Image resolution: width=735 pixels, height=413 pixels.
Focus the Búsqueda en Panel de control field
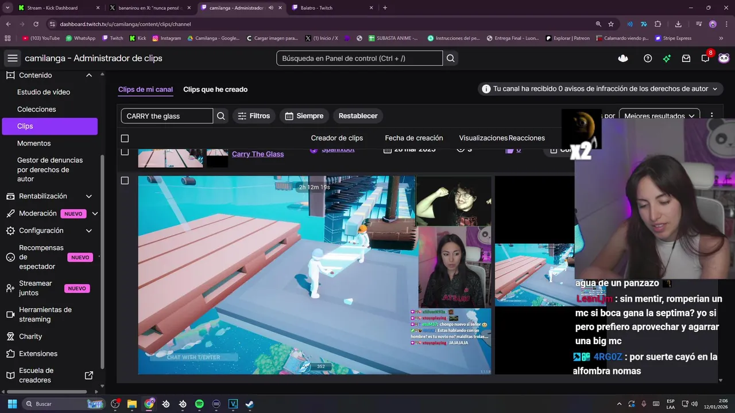tap(359, 58)
